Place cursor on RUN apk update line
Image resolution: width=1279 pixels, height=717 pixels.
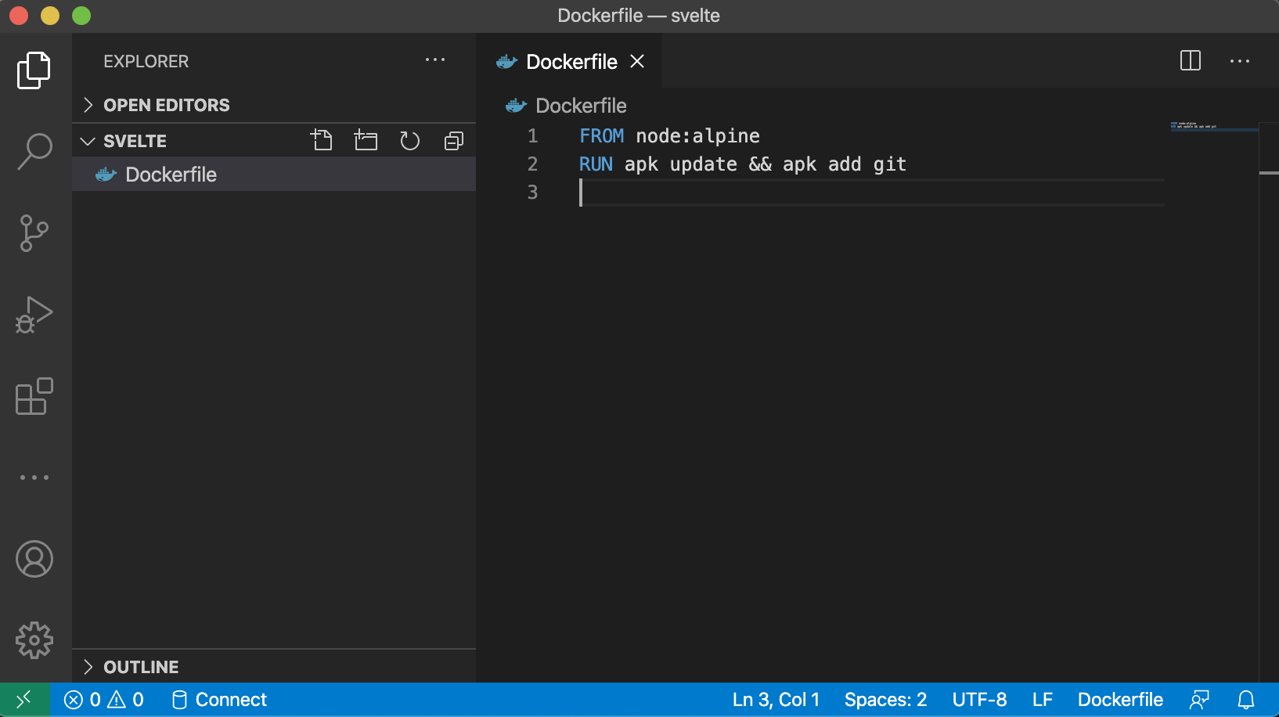click(742, 164)
